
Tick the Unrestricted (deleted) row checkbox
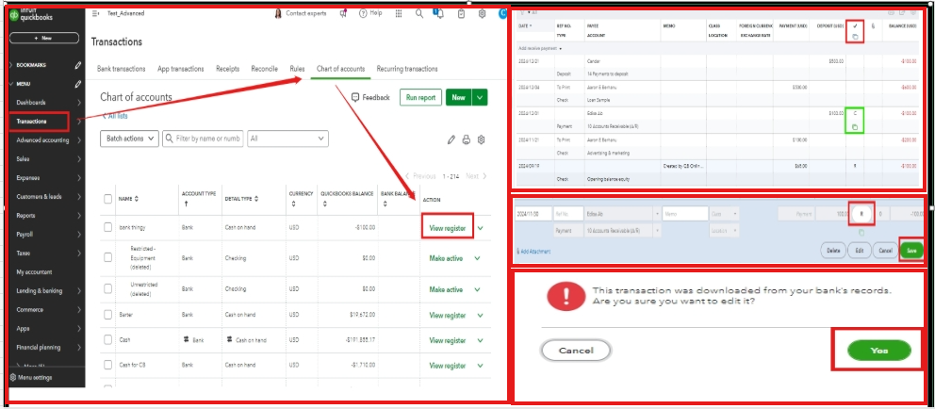point(108,289)
